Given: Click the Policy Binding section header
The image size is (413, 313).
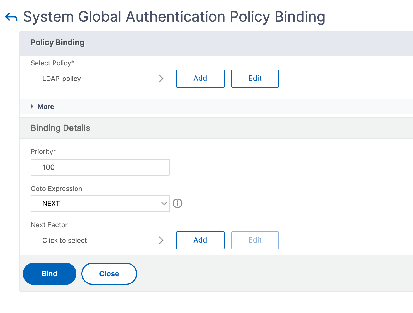Looking at the screenshot, I should (x=58, y=42).
